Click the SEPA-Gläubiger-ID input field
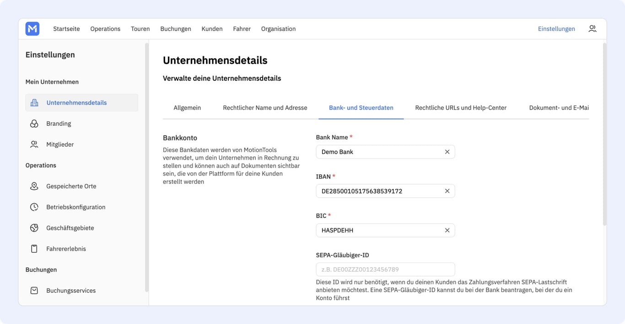625x324 pixels. click(385, 270)
